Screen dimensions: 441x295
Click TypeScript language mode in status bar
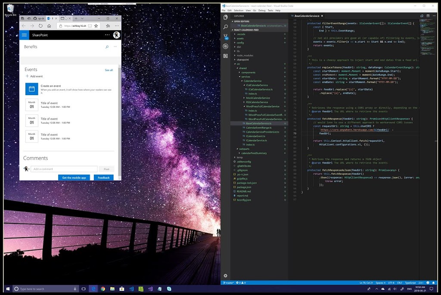tap(410, 283)
